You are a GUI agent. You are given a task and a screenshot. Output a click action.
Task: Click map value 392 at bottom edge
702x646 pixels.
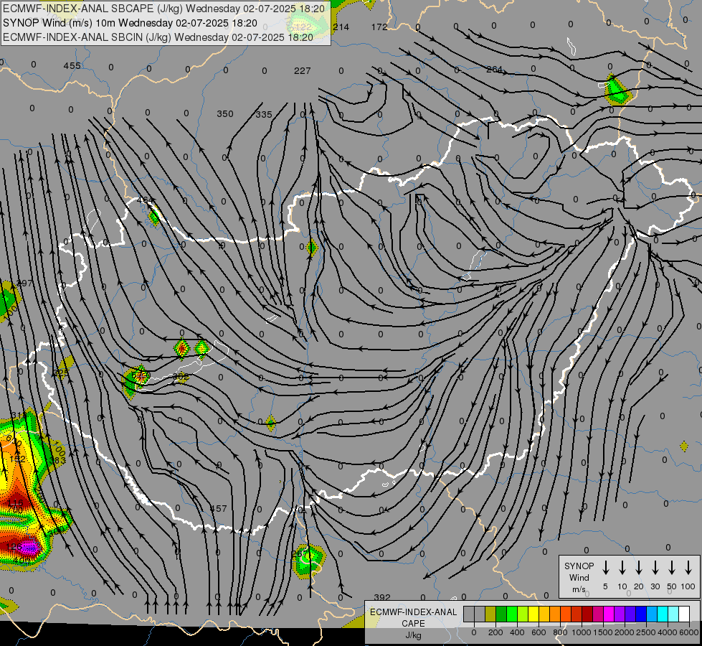click(382, 597)
